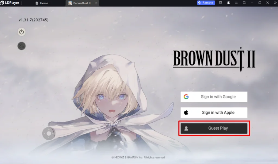This screenshot has width=278, height=164.
Task: Switch to the Home tab
Action: [42, 3]
